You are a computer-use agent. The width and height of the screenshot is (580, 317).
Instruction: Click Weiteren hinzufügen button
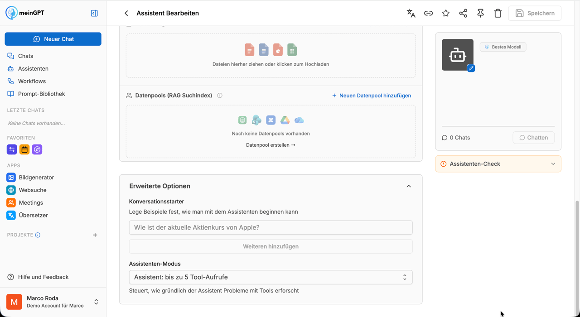(271, 246)
